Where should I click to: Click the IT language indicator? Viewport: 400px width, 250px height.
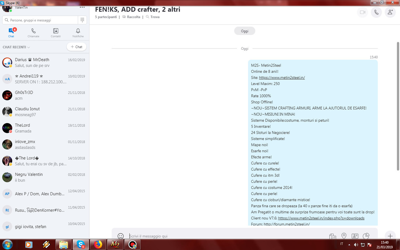[342, 244]
